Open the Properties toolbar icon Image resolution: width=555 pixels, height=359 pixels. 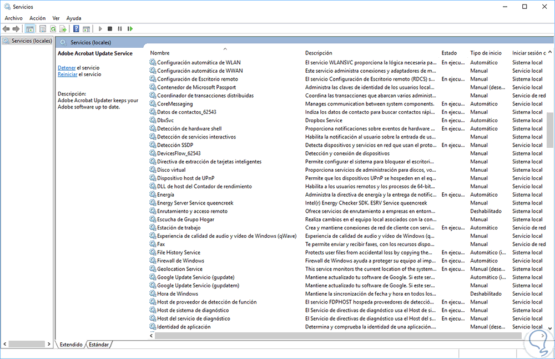tap(43, 29)
